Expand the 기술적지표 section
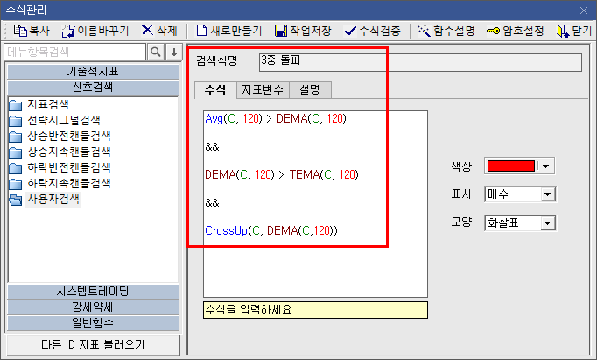 click(93, 72)
